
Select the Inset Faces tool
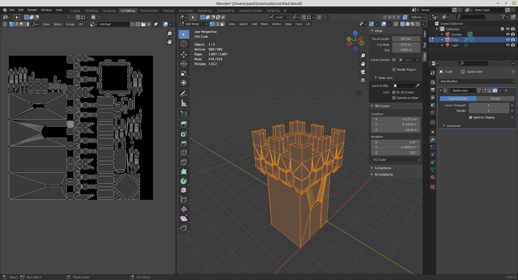(x=184, y=134)
